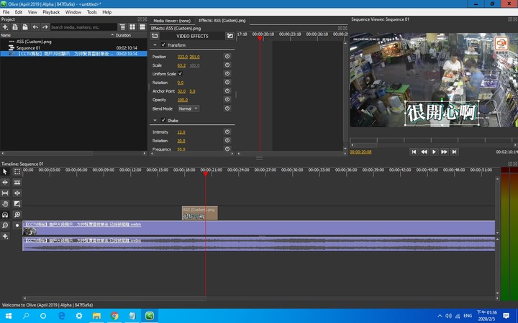Go to start of sequence
The height and width of the screenshot is (323, 518).
[x=414, y=151]
